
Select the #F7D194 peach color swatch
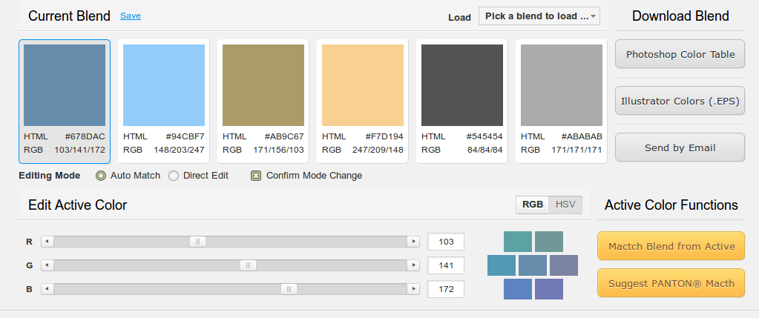(x=363, y=85)
